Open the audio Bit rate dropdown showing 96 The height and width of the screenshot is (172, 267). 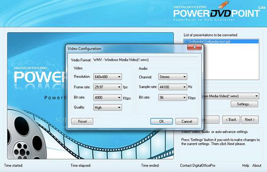click(173, 98)
